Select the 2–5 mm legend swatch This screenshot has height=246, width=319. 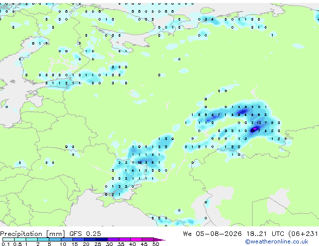(43, 239)
